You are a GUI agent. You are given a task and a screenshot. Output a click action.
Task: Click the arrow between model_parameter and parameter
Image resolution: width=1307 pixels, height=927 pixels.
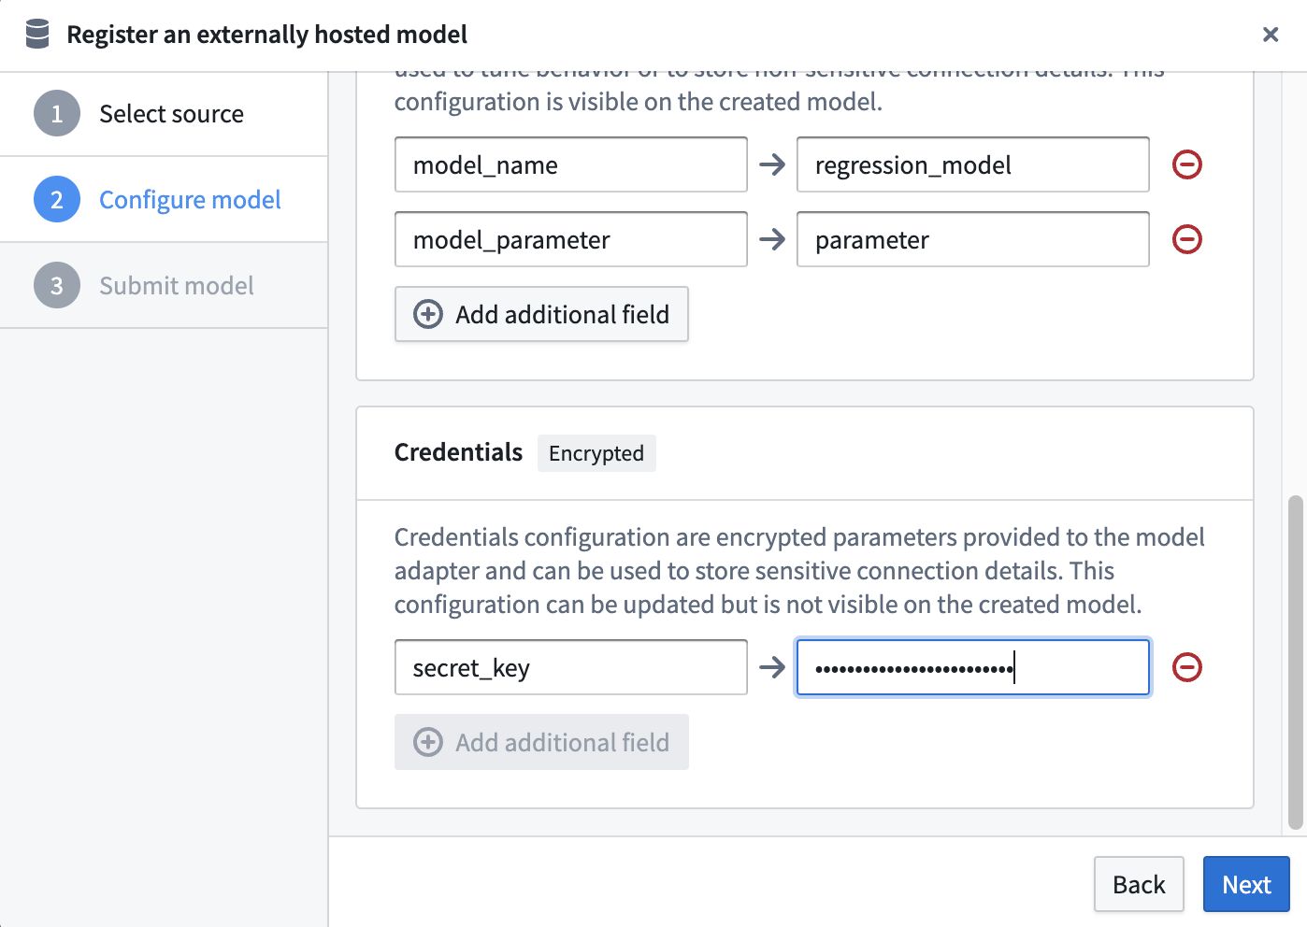click(772, 239)
